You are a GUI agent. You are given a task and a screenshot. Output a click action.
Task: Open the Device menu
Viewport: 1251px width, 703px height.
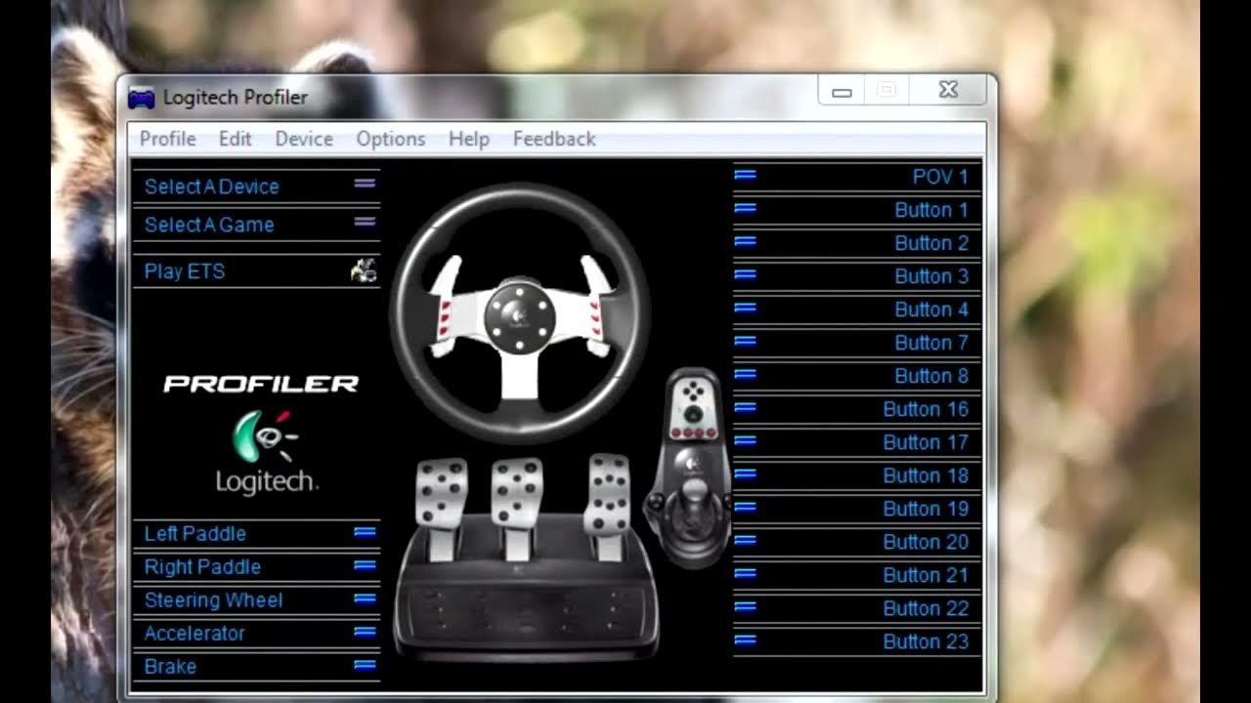[x=304, y=139]
